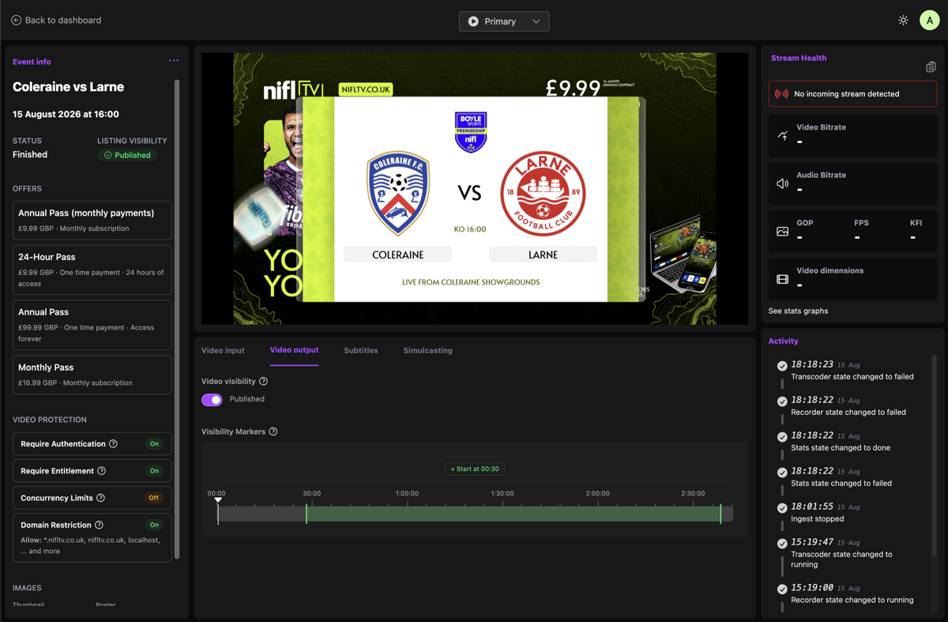
Task: Click the Stream Health heading
Action: [x=799, y=58]
